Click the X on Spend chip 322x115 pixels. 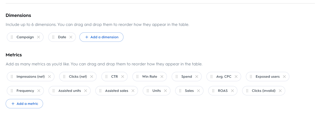tap(197, 77)
